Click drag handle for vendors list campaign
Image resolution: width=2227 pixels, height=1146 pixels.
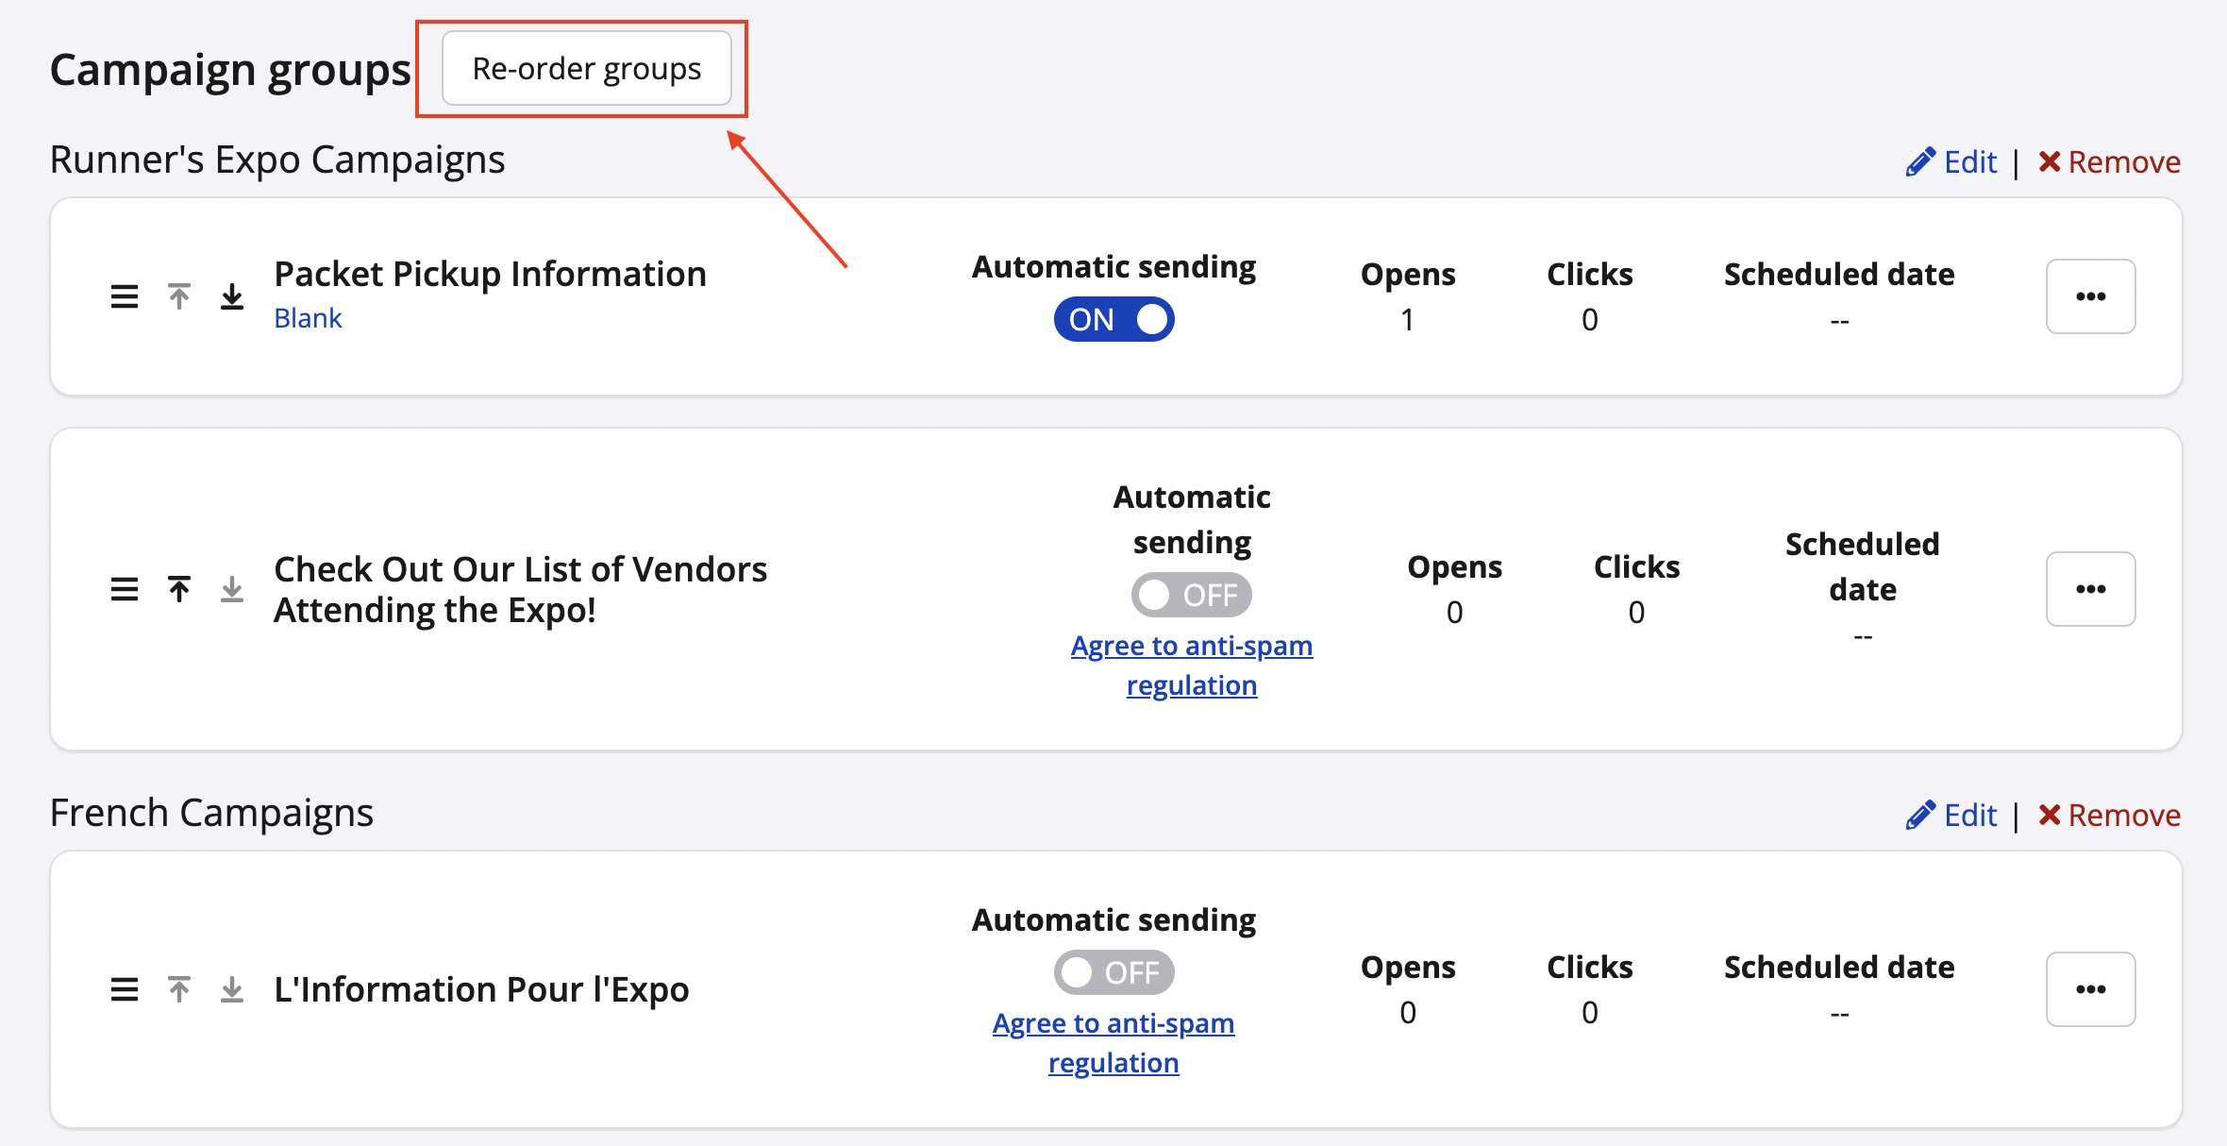(x=125, y=589)
